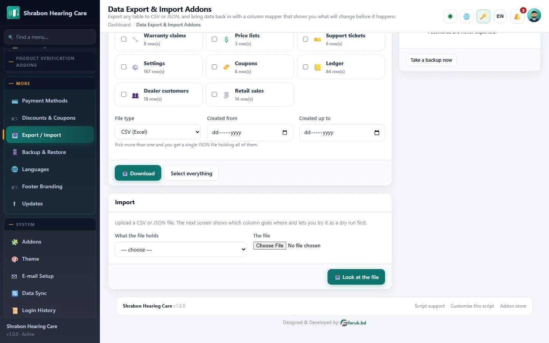This screenshot has height=343, width=549.
Task: Check the Coupons checkbox
Action: tap(214, 67)
